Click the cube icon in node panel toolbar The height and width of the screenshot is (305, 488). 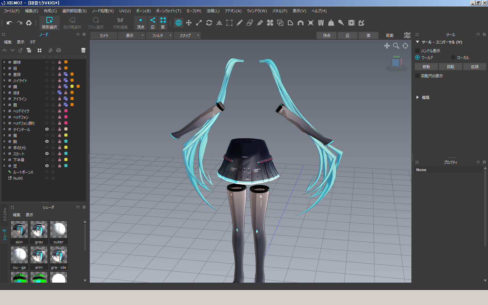point(59,50)
